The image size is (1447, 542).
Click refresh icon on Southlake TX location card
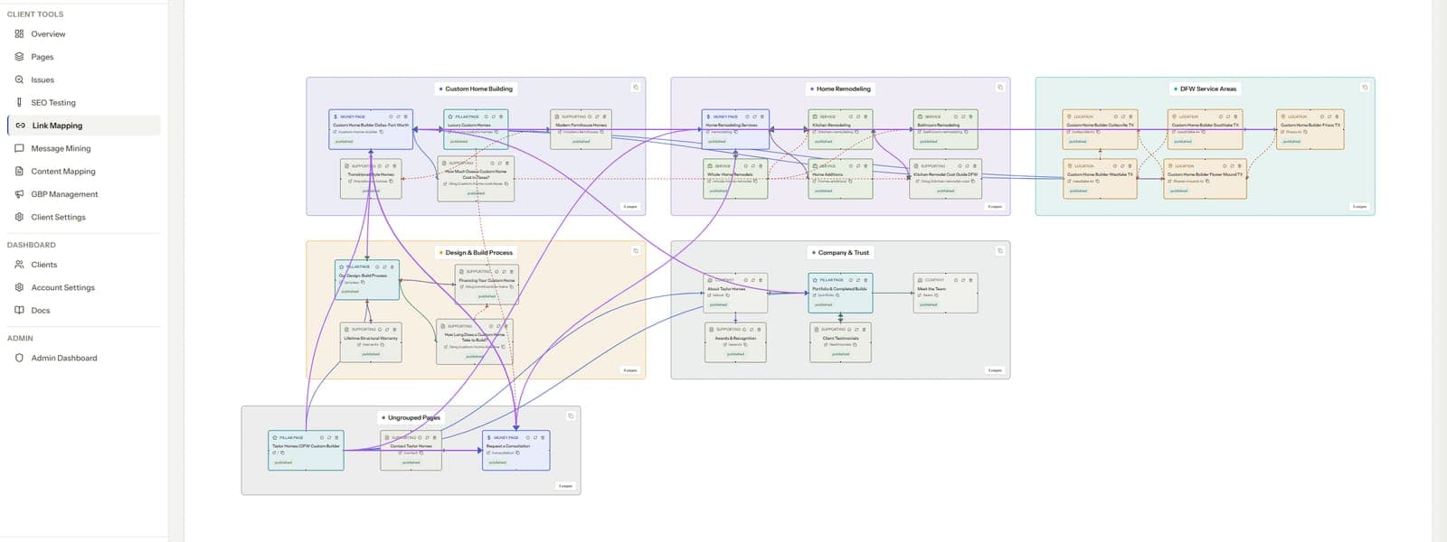click(x=1230, y=117)
